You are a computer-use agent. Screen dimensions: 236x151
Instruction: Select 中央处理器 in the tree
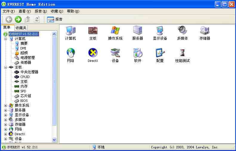(x=29, y=72)
